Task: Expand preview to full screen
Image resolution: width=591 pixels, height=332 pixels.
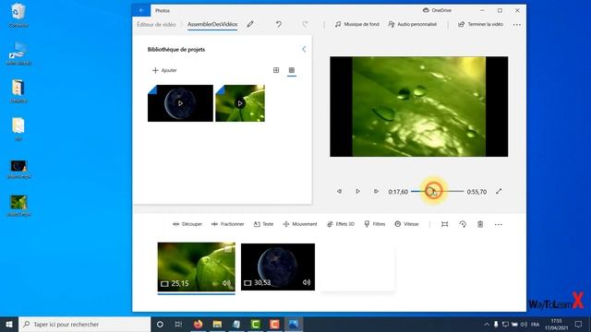Action: (499, 191)
